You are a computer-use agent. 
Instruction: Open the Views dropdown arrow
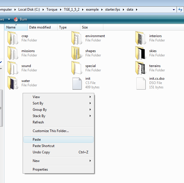9,19
